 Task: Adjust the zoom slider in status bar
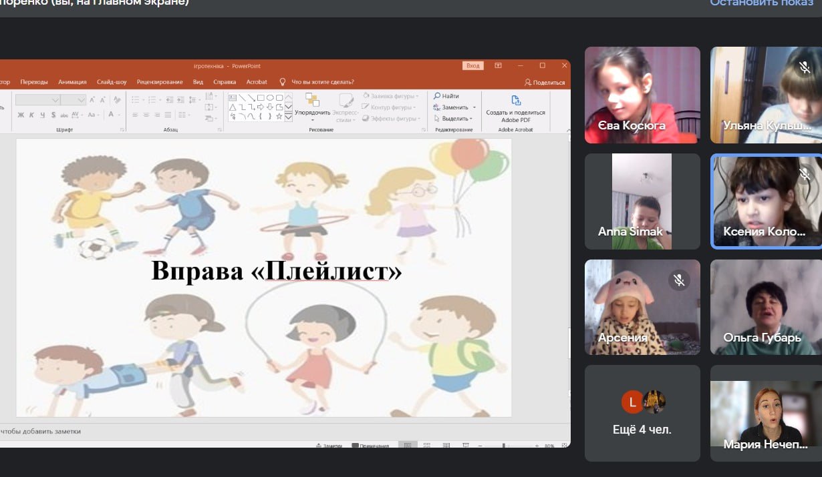503,446
